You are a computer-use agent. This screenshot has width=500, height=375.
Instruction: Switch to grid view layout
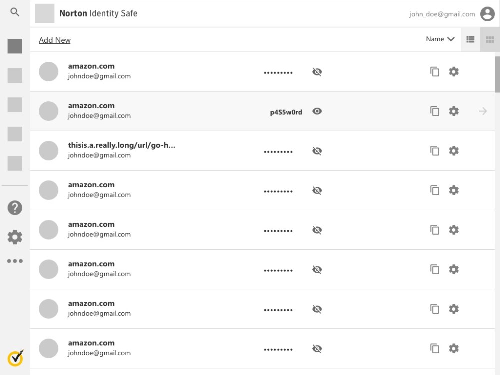(x=490, y=39)
